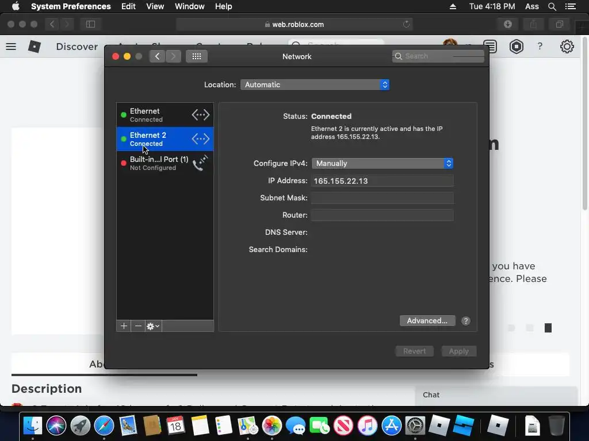Open Roblox Studio from the Dock
The image size is (589, 441).
pyautogui.click(x=463, y=425)
